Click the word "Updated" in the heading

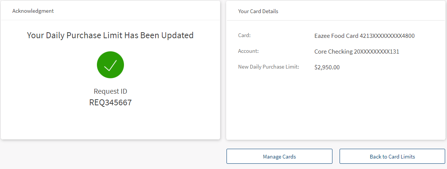177,36
